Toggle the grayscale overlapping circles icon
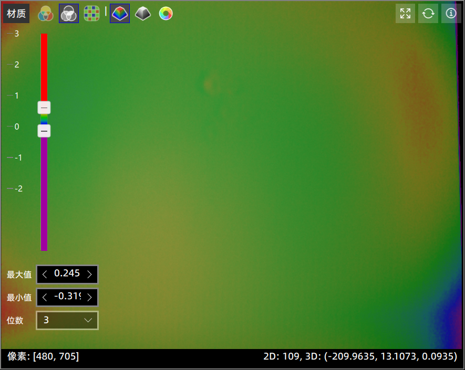 69,14
